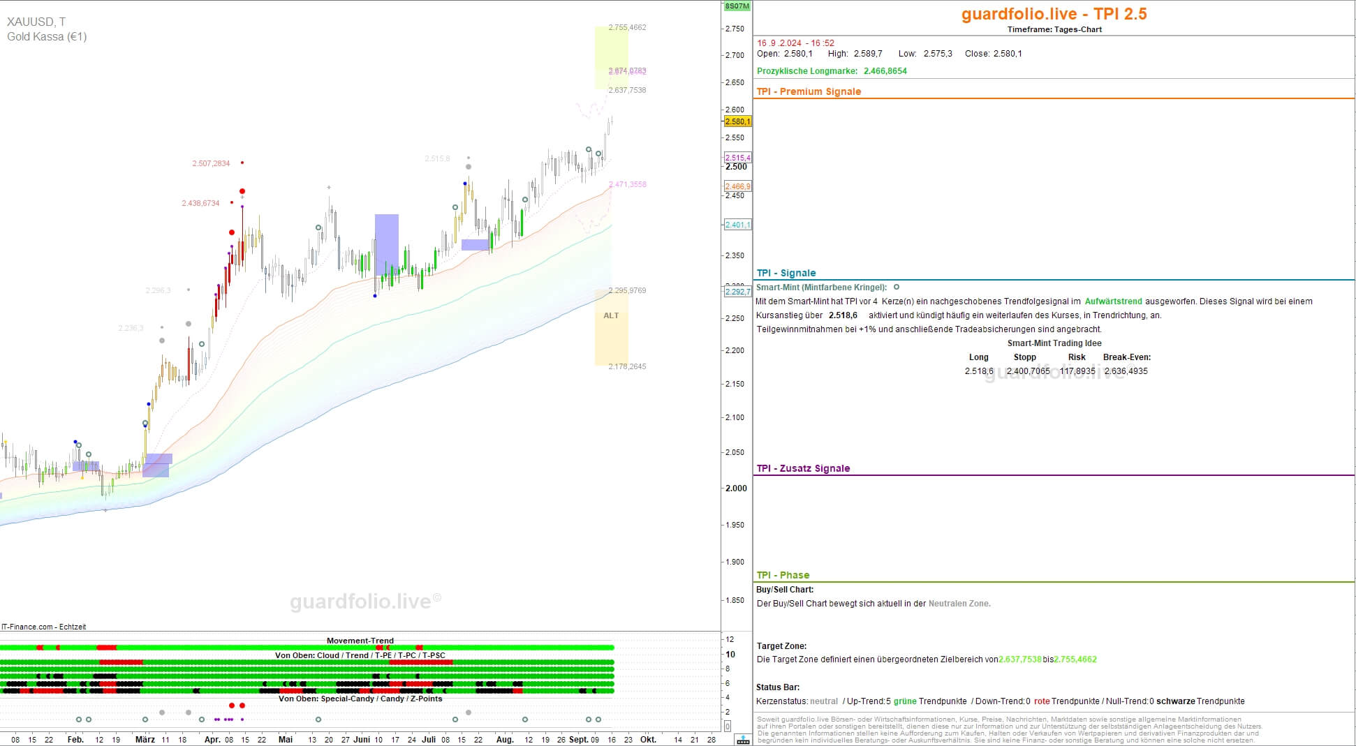Click the green Aufwärtstrend word
The image size is (1356, 746).
[x=1113, y=301]
